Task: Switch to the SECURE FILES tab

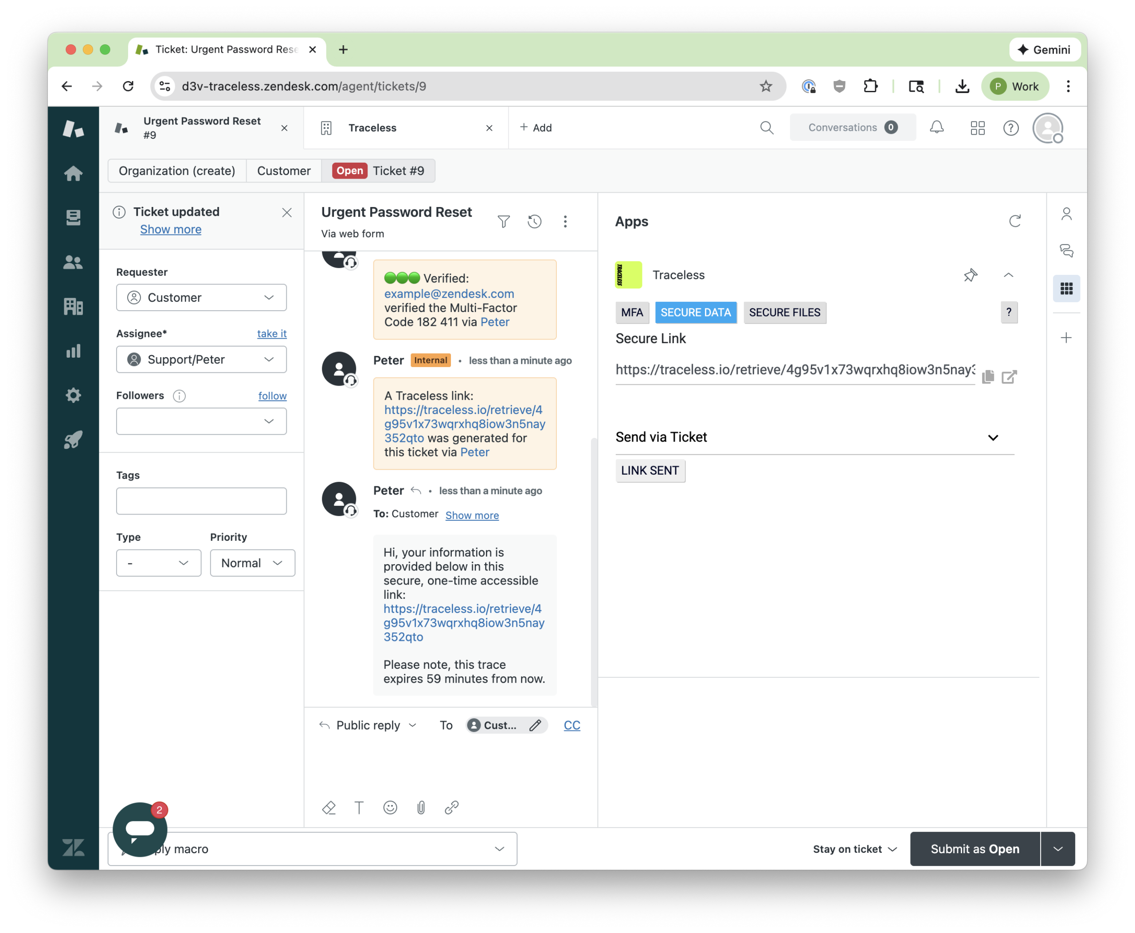Action: pos(784,313)
